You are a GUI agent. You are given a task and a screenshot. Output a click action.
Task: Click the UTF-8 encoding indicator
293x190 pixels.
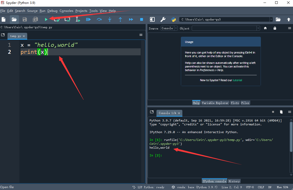[250, 187]
